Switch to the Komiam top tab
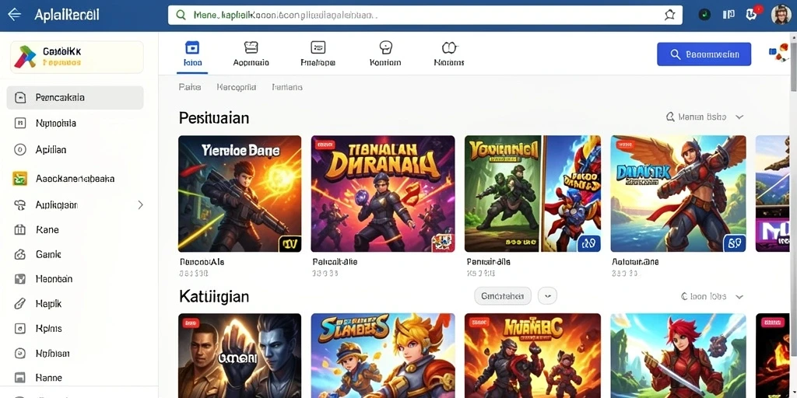The height and width of the screenshot is (398, 797). click(385, 54)
